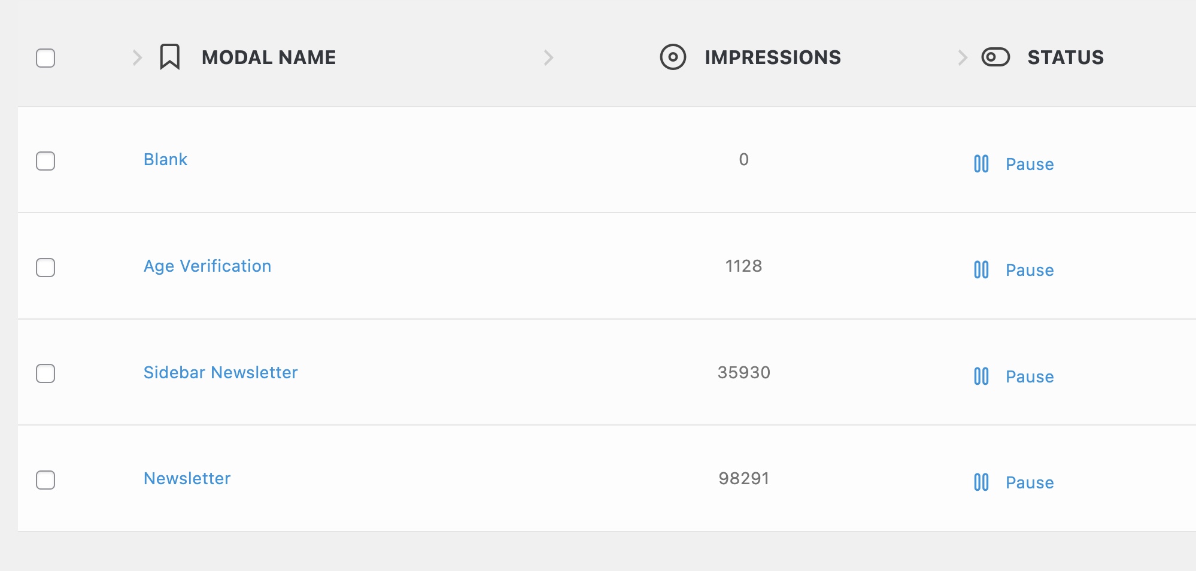Open the Sidebar Newsletter modal link
The image size is (1196, 571).
[x=220, y=372]
